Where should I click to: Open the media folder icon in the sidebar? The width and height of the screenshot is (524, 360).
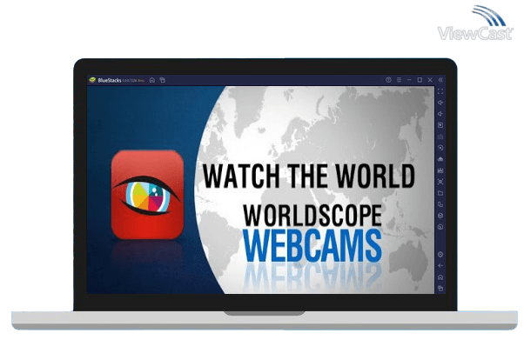[x=440, y=193]
